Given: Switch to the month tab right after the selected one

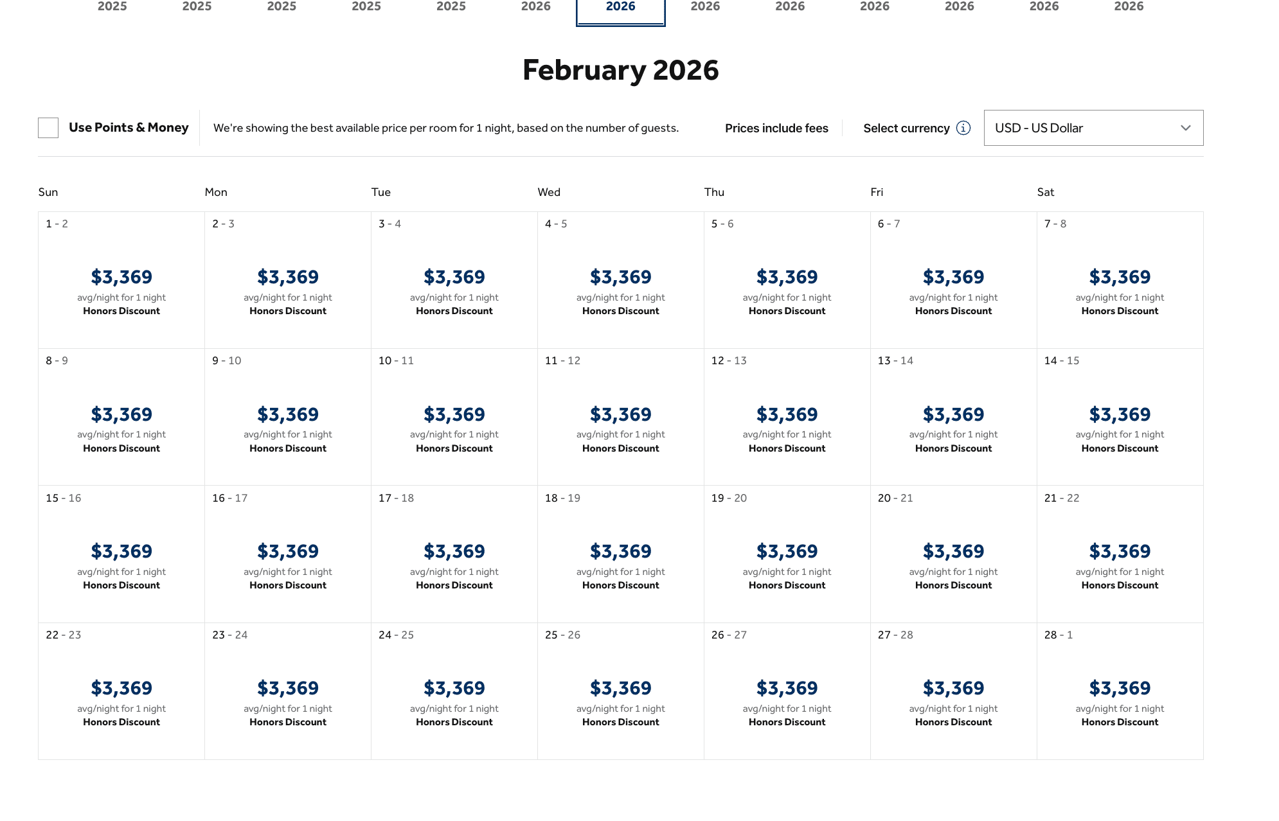Looking at the screenshot, I should click(705, 8).
